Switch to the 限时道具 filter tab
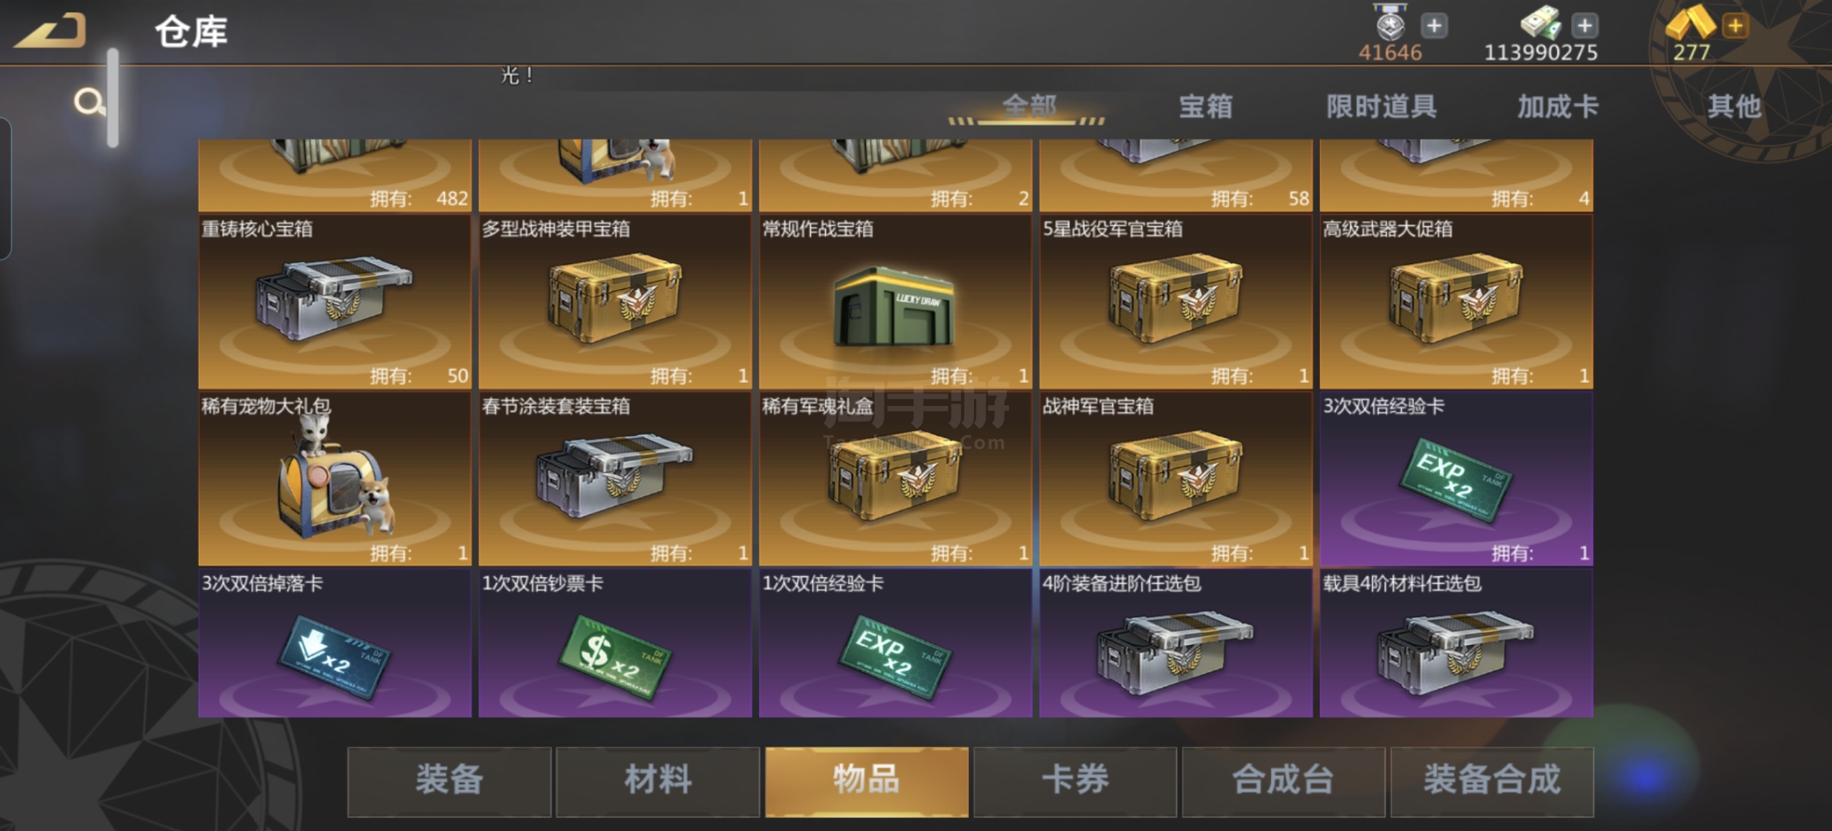 tap(1381, 107)
